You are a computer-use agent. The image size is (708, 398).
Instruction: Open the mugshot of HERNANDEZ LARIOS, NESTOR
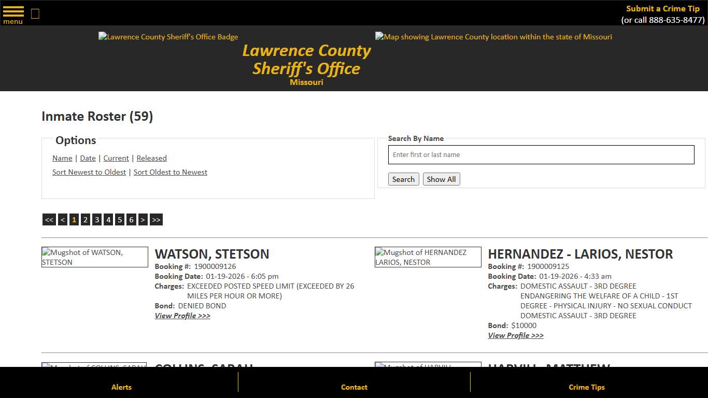tap(428, 257)
